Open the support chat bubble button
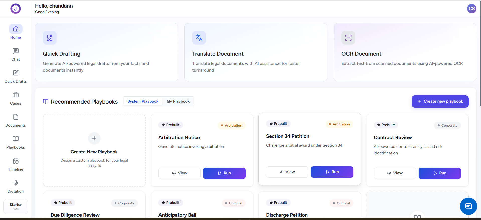 click(x=468, y=206)
